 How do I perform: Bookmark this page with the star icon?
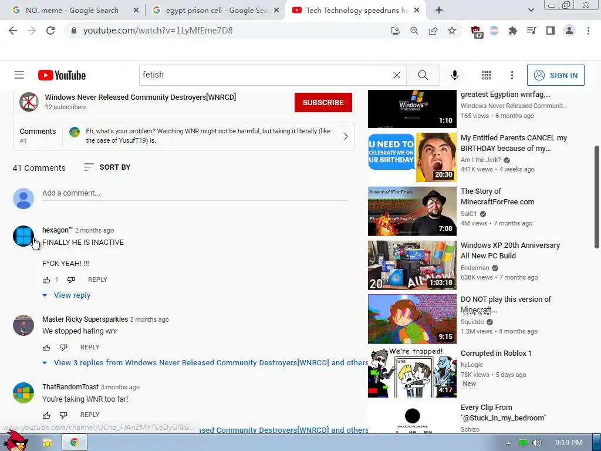point(452,31)
